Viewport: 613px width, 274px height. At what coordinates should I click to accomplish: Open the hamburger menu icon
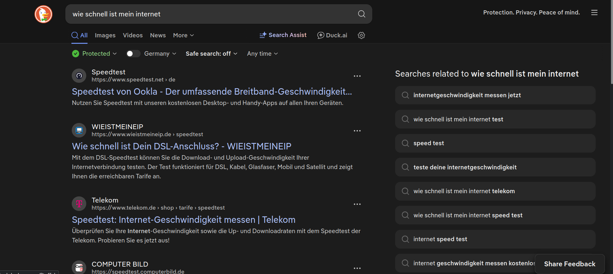click(x=594, y=13)
